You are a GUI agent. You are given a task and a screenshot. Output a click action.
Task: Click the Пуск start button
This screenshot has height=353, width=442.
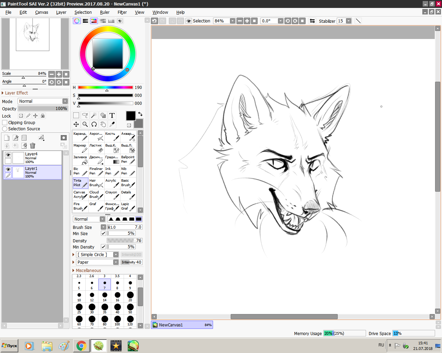point(9,346)
